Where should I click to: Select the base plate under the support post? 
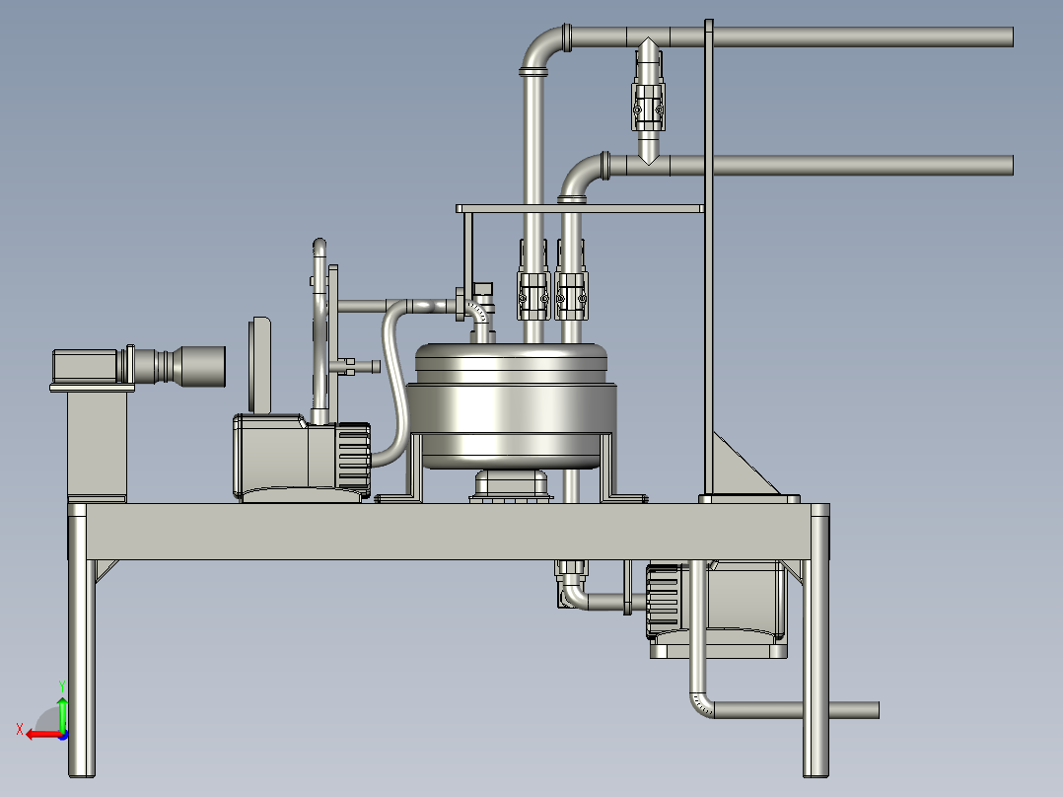coord(749,499)
